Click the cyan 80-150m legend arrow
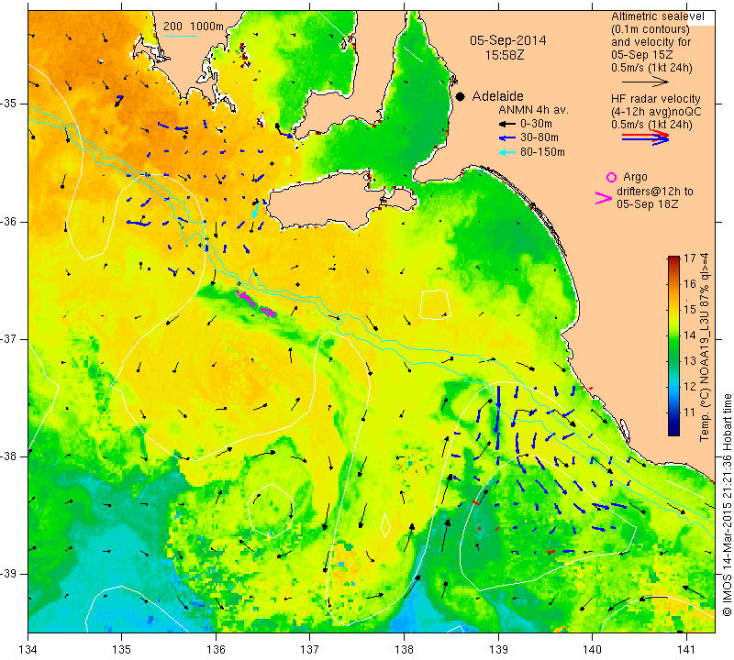This screenshot has width=734, height=660. pos(506,152)
